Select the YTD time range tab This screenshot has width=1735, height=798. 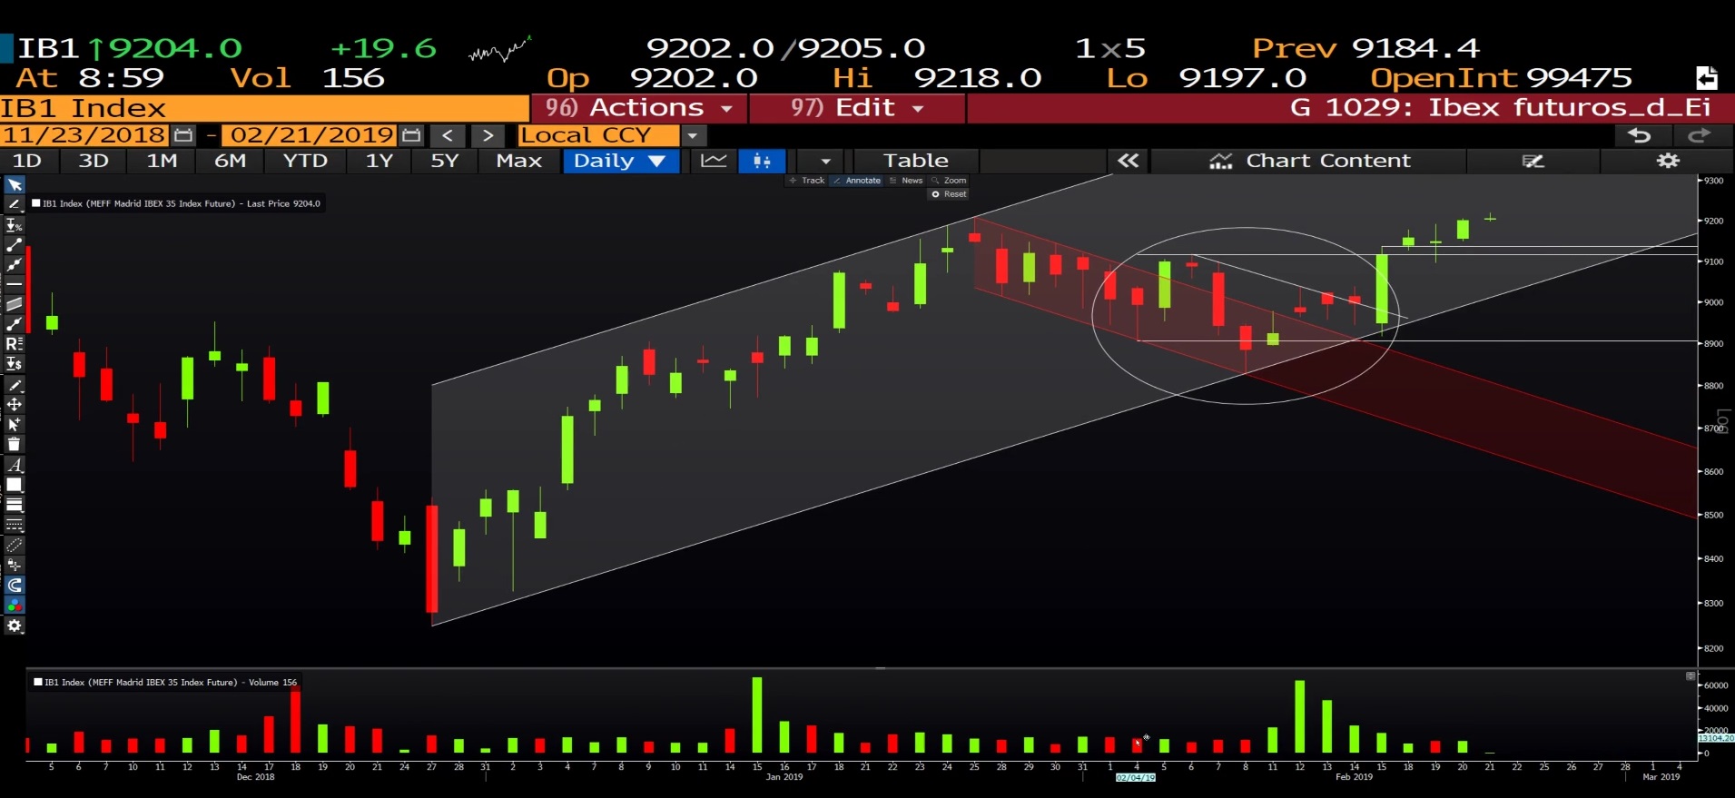(x=305, y=161)
